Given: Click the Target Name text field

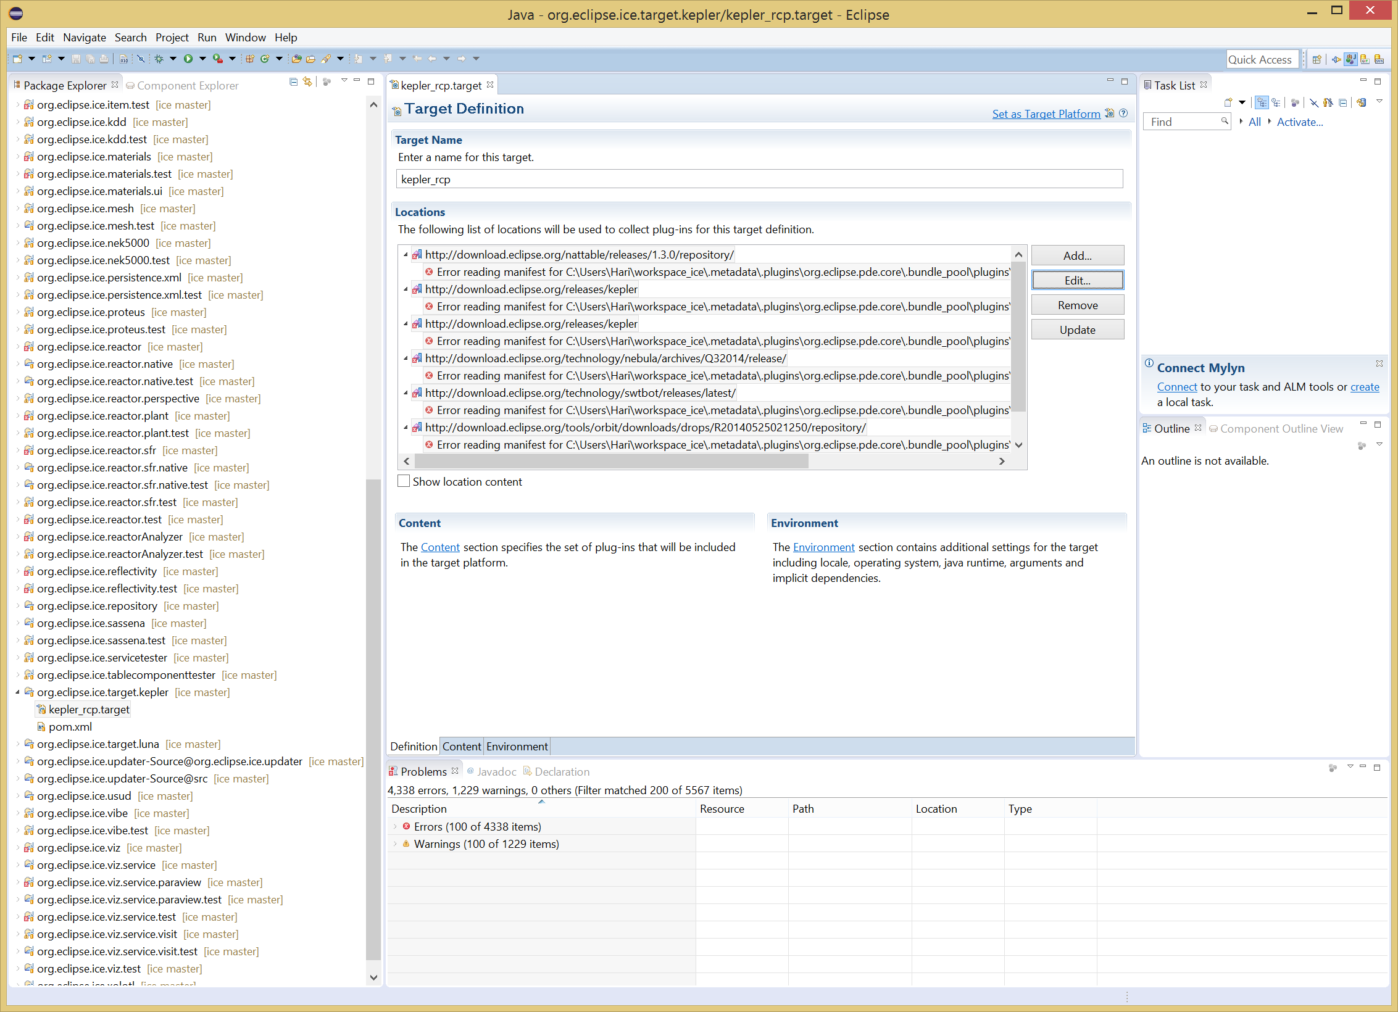Looking at the screenshot, I should [x=759, y=179].
